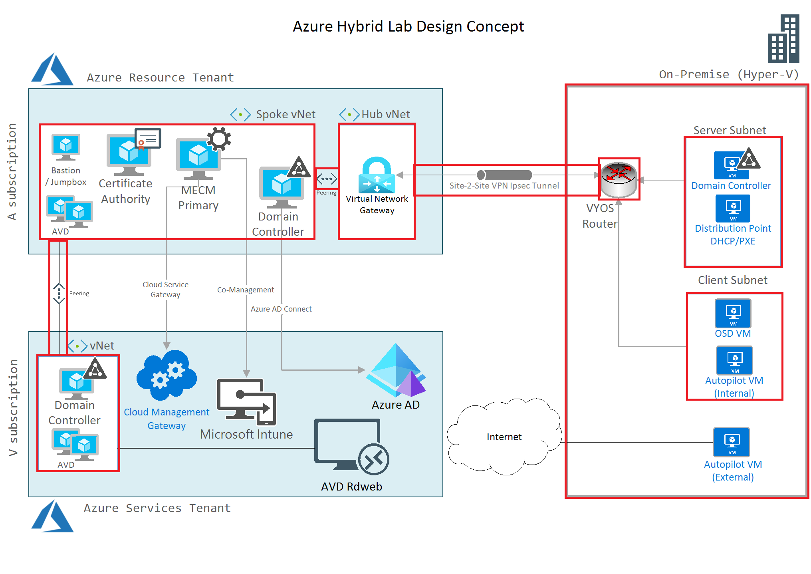Click the Azure Hybrid Lab Design Concept title
This screenshot has height=574, width=811.
tap(408, 26)
